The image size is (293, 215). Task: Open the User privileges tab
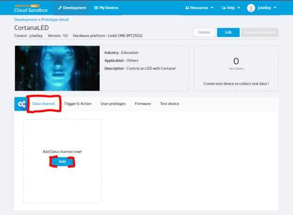pyautogui.click(x=113, y=103)
